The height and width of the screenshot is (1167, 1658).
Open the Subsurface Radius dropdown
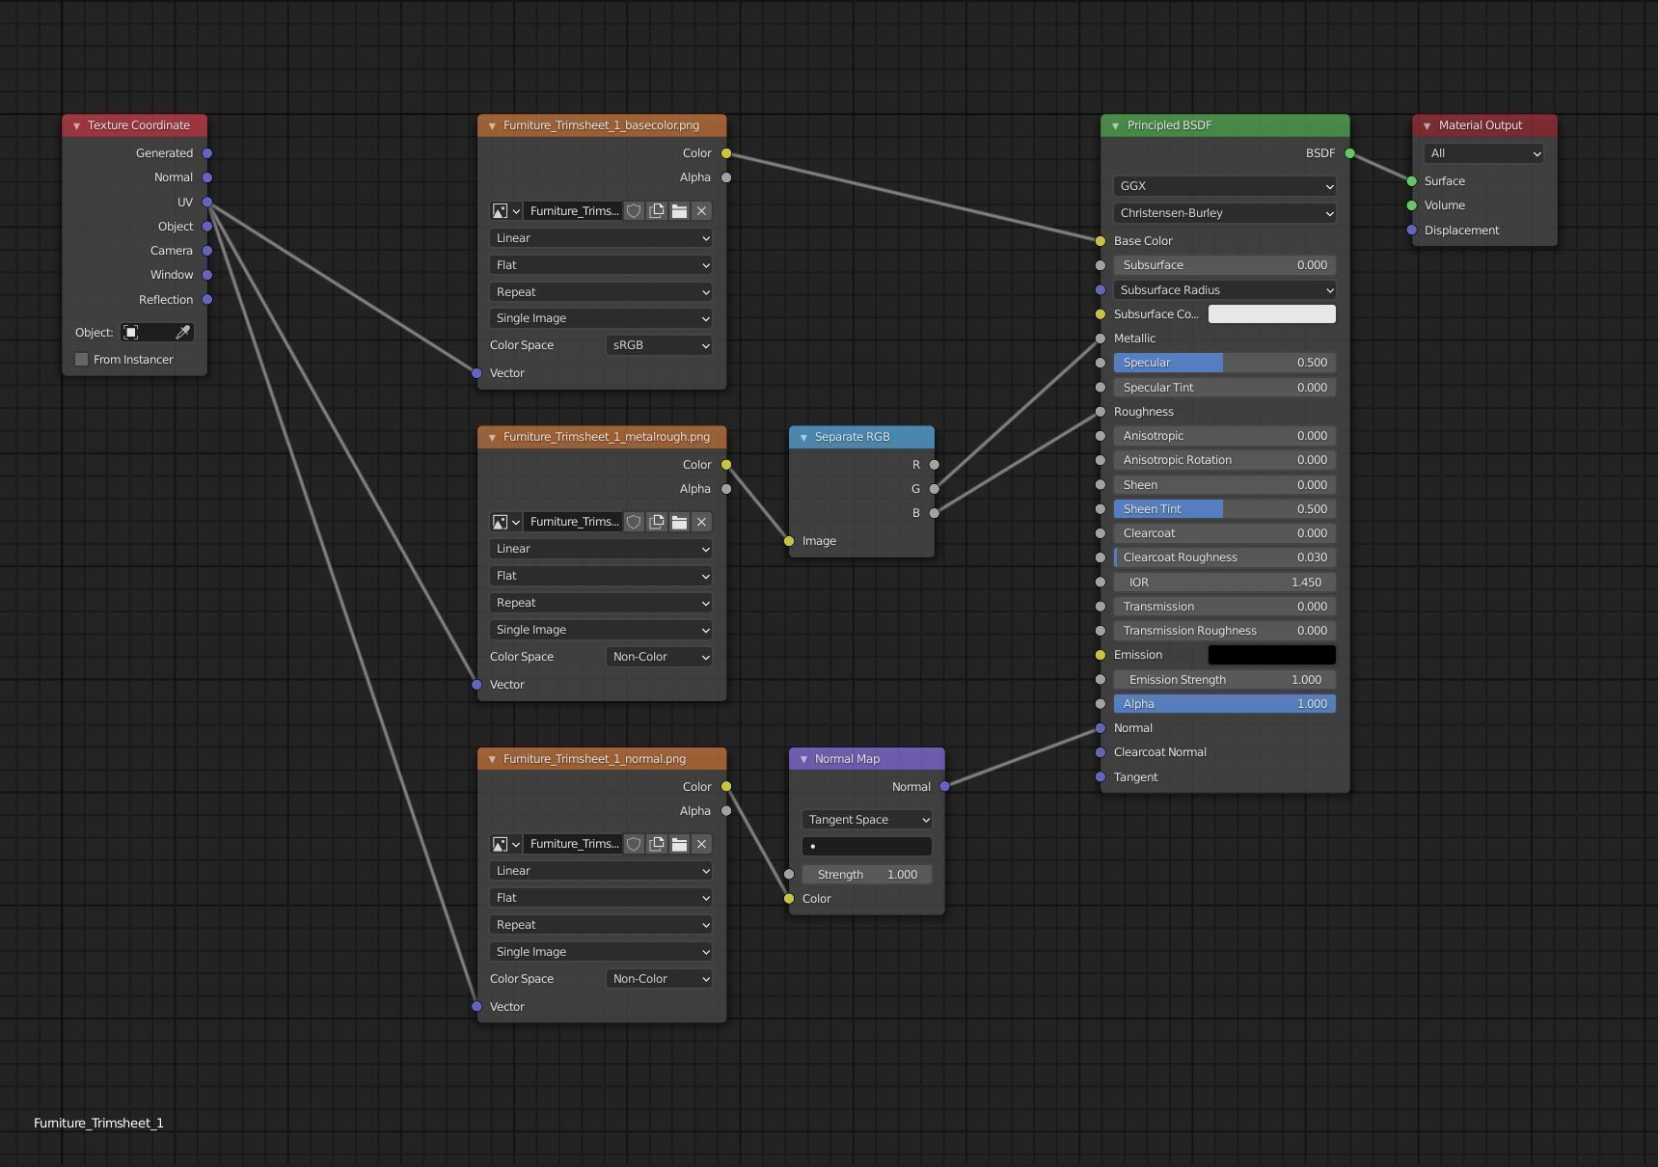1225,290
